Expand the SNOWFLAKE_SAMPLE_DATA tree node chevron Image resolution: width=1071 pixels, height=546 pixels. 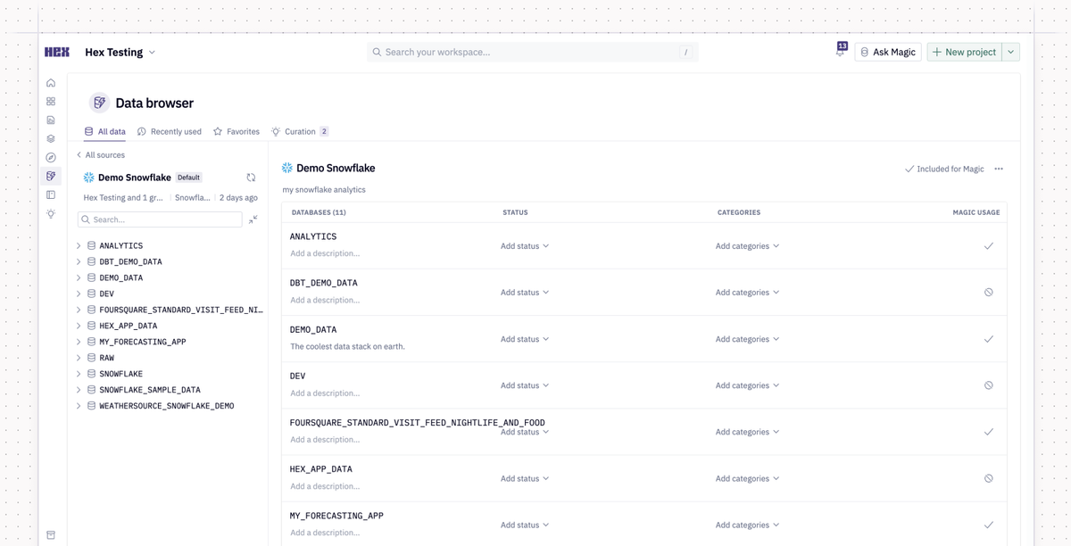[x=79, y=390]
